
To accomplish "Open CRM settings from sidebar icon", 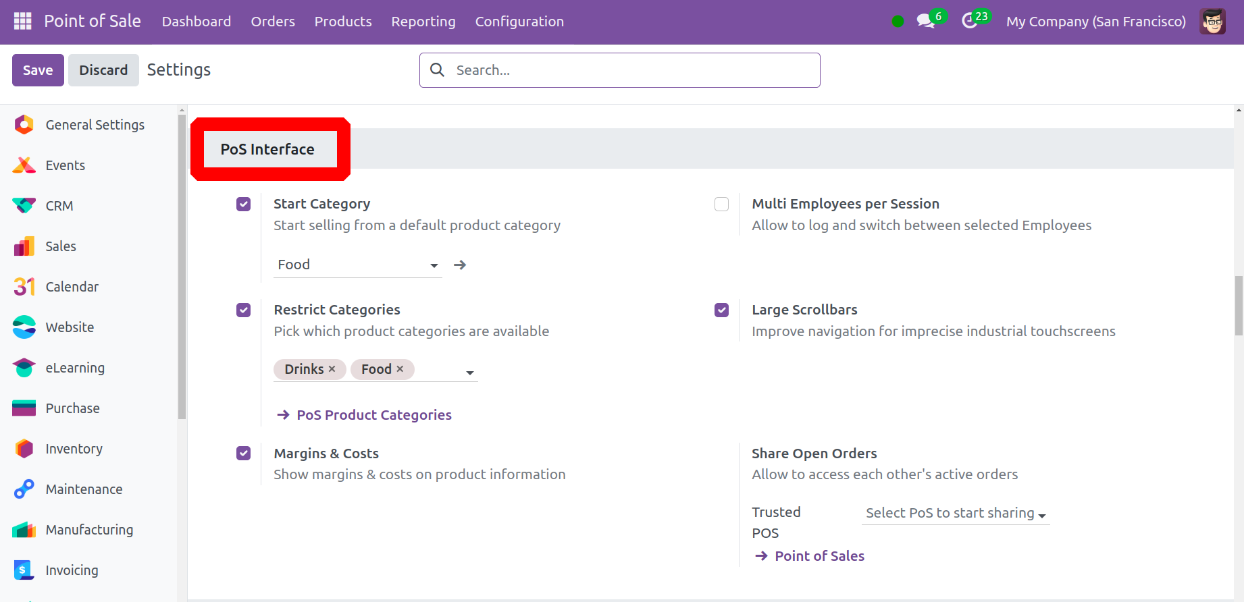I will point(24,206).
